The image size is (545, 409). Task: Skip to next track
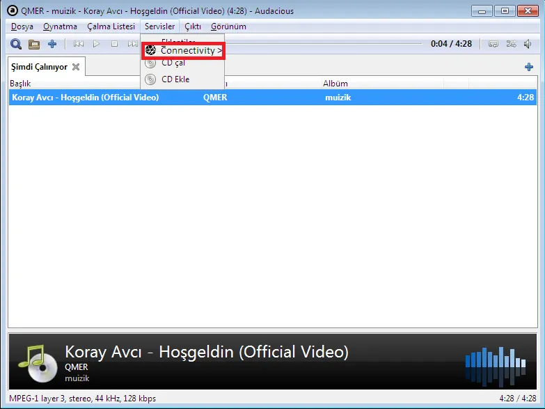coord(132,44)
